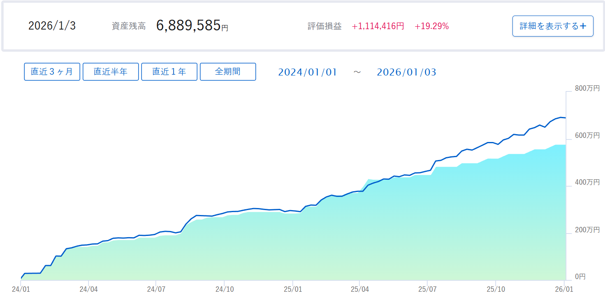This screenshot has width=605, height=302.
Task: Open the end date 2026/01/03 picker
Action: point(406,72)
